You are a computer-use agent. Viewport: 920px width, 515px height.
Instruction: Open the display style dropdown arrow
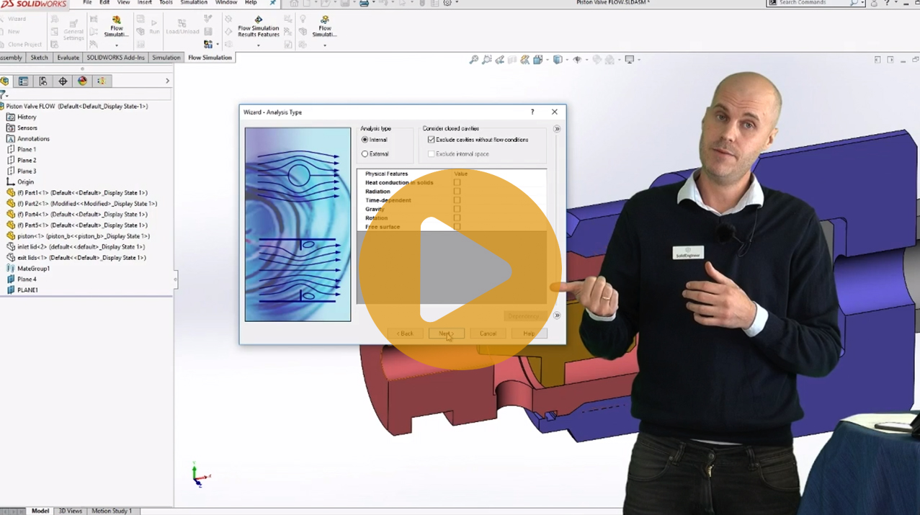tap(566, 60)
